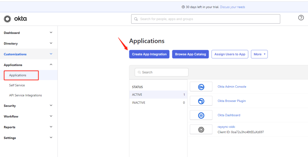Click the Okta logo in header

click(x=15, y=19)
